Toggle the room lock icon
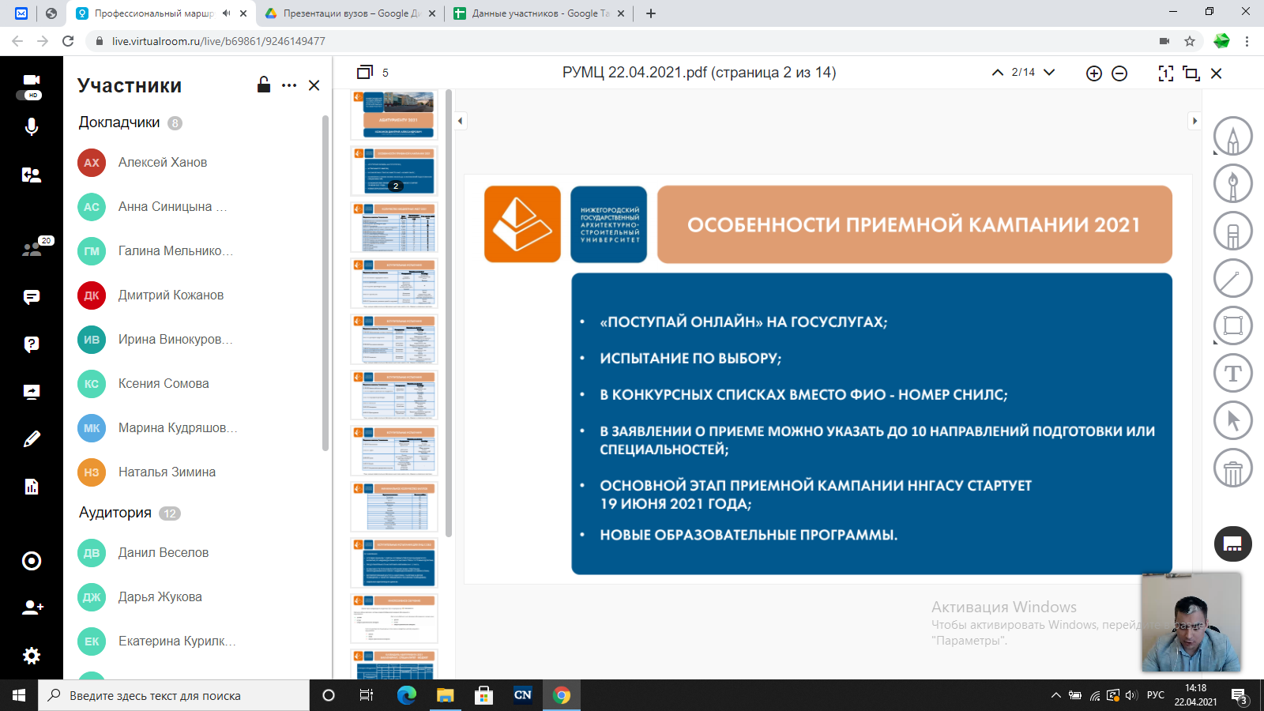Screen dimensions: 1264x711 [x=264, y=85]
